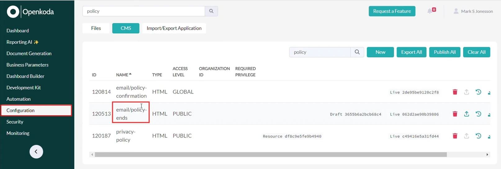501x169 pixels.
Task: Click the user avatar icon
Action: 456,11
